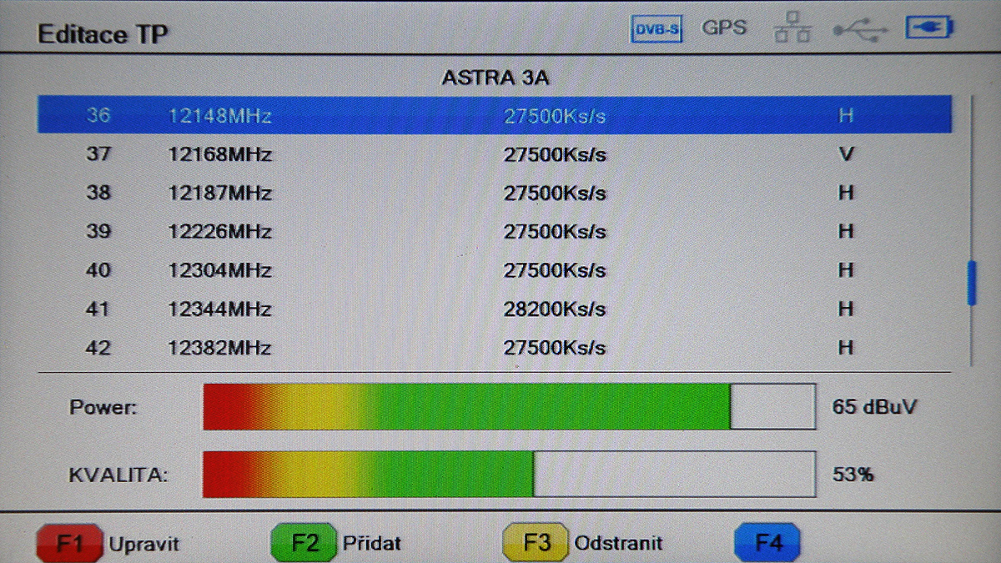Click the Přidat add label
Image resolution: width=1001 pixels, height=563 pixels.
tap(371, 544)
